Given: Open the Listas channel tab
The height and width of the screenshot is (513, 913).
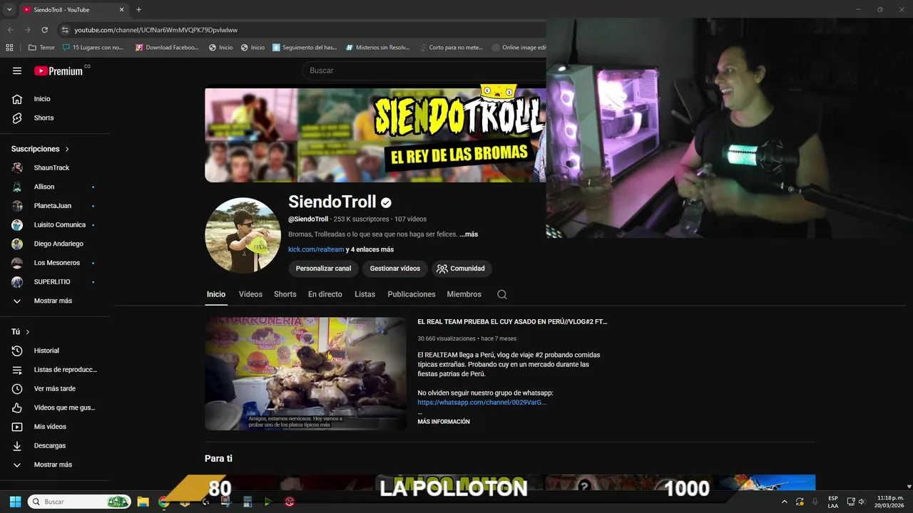Looking at the screenshot, I should (364, 294).
